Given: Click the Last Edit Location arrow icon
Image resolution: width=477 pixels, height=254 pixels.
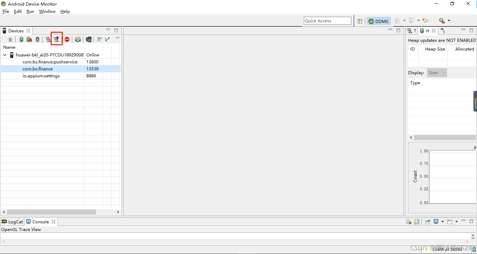Looking at the screenshot, I should (425, 21).
